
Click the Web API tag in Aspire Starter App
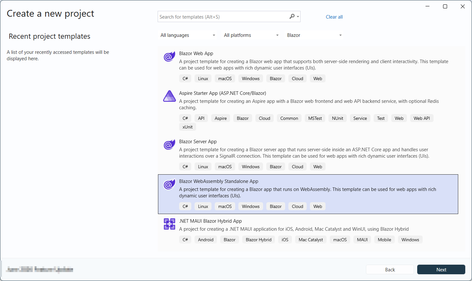tap(422, 118)
